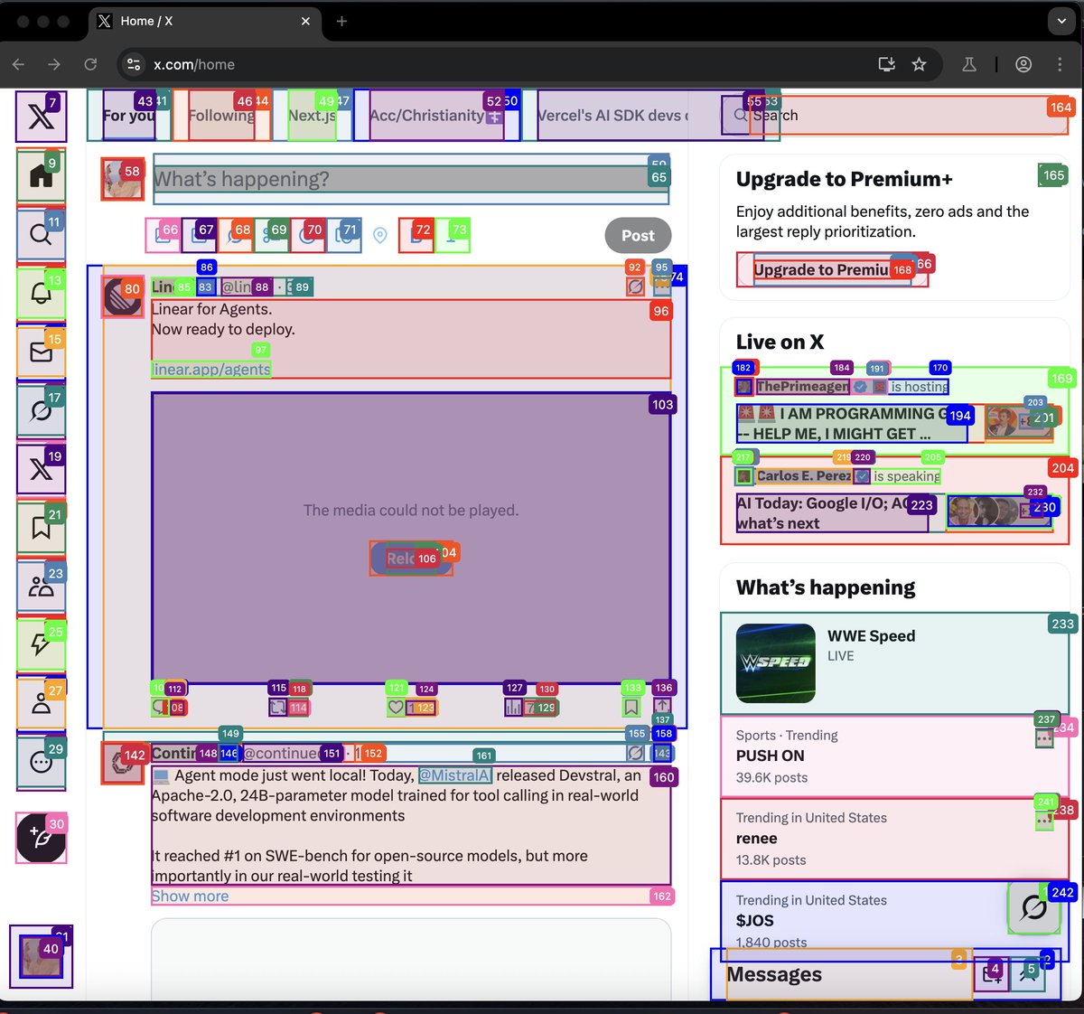Open Chrome tab search dropdown arrow
Viewport: 1084px width, 1014px height.
1061,21
